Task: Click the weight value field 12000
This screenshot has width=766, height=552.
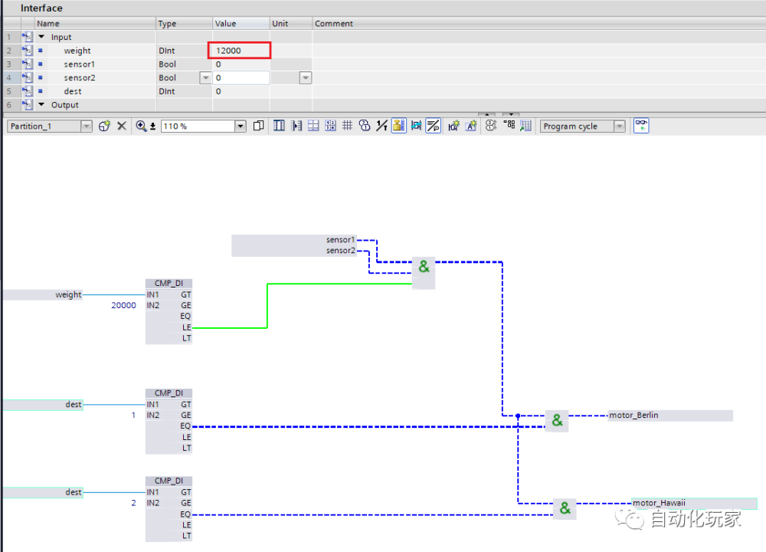Action: tap(240, 51)
